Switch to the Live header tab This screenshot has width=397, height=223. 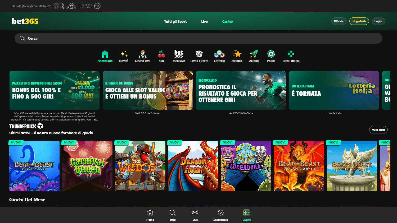pos(204,21)
